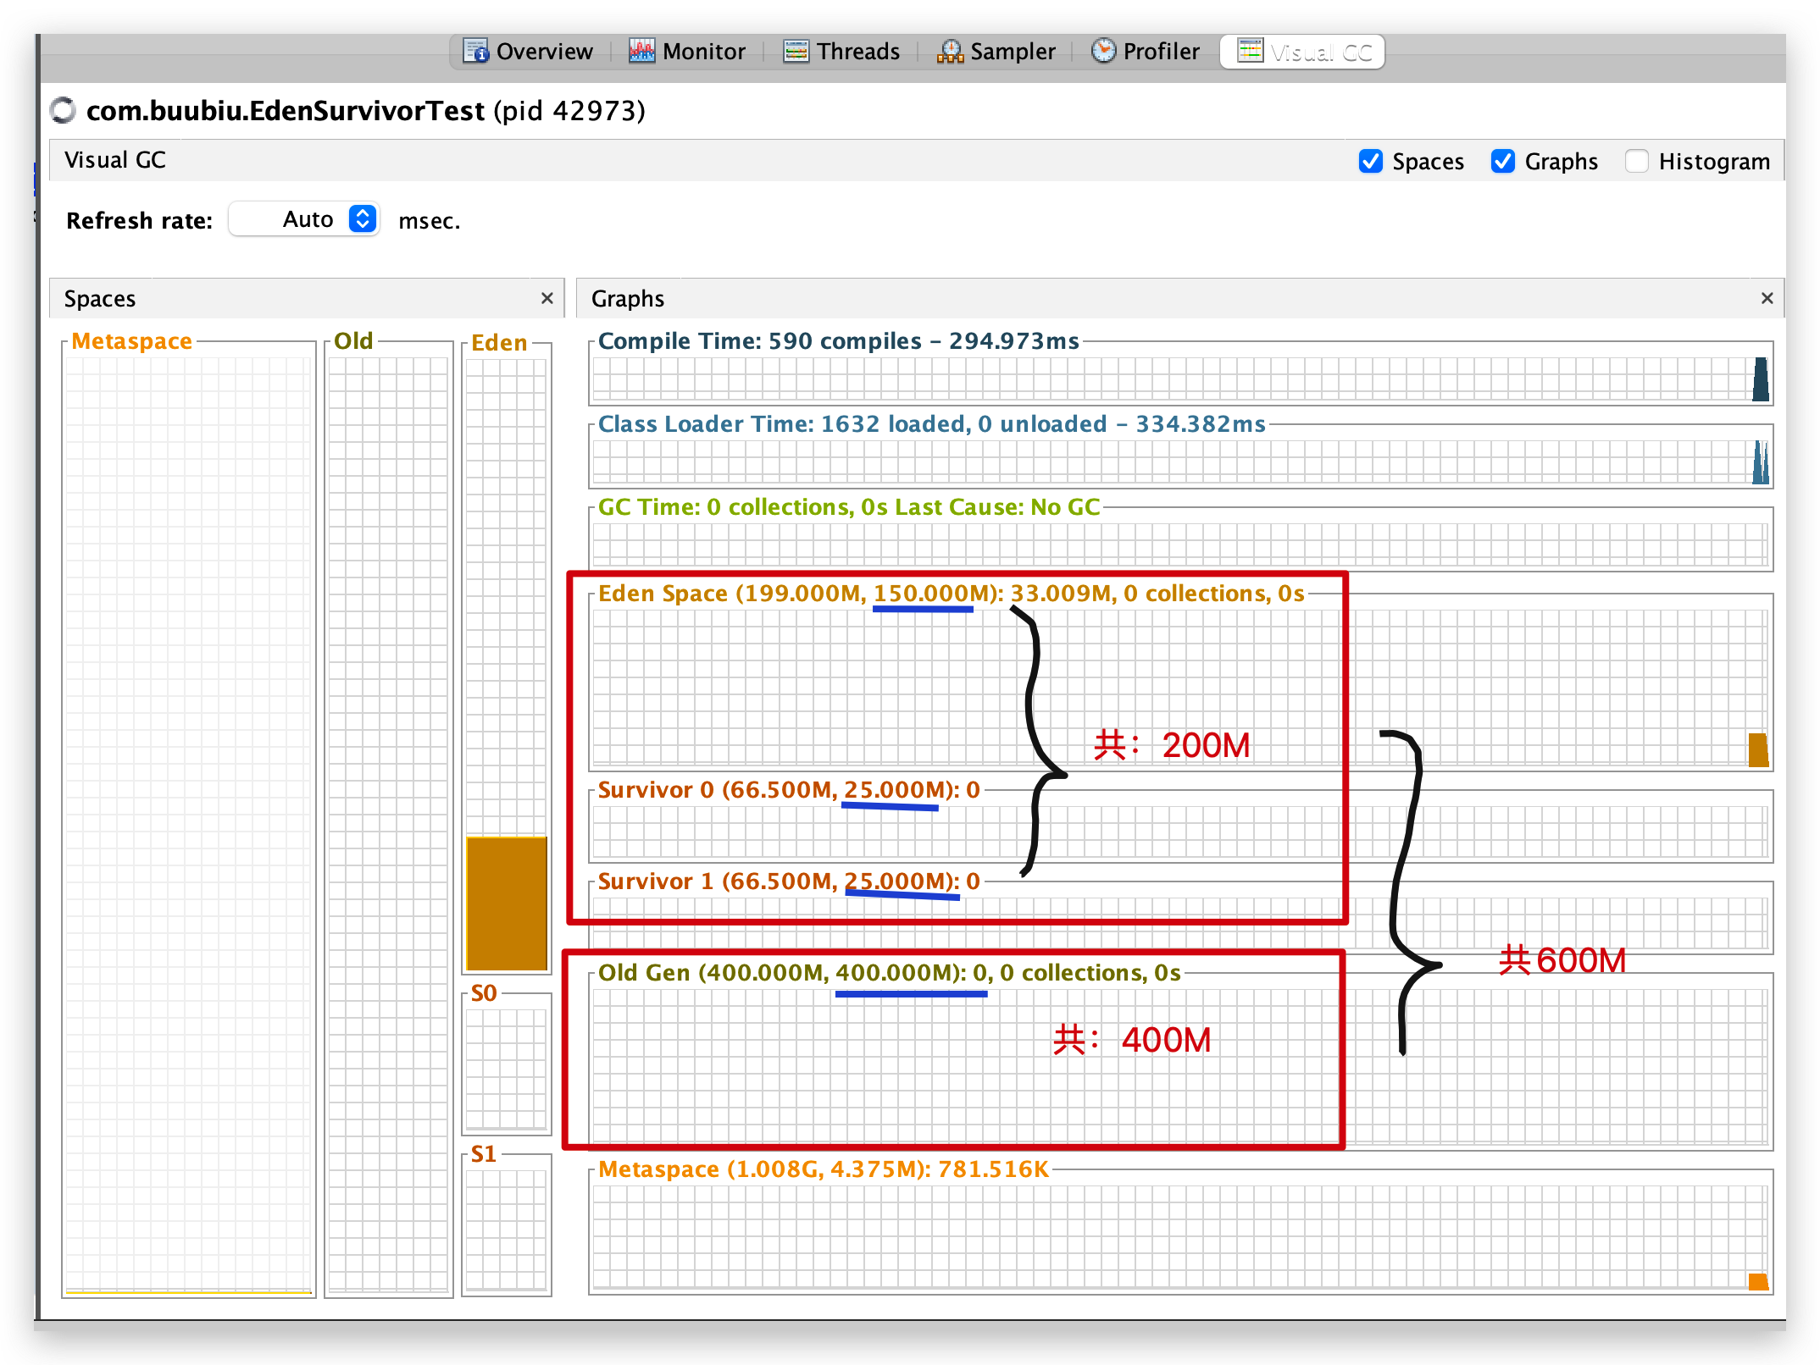Uncheck the Graphs checkbox
The image size is (1820, 1365).
[1502, 161]
